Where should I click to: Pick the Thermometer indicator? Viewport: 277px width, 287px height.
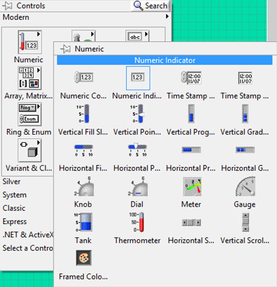[137, 222]
